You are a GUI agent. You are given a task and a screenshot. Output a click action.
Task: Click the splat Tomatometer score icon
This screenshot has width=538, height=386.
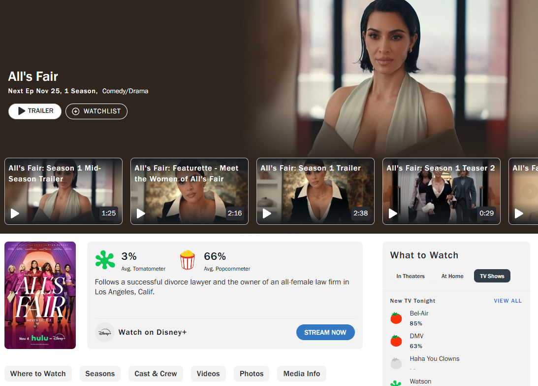[104, 260]
